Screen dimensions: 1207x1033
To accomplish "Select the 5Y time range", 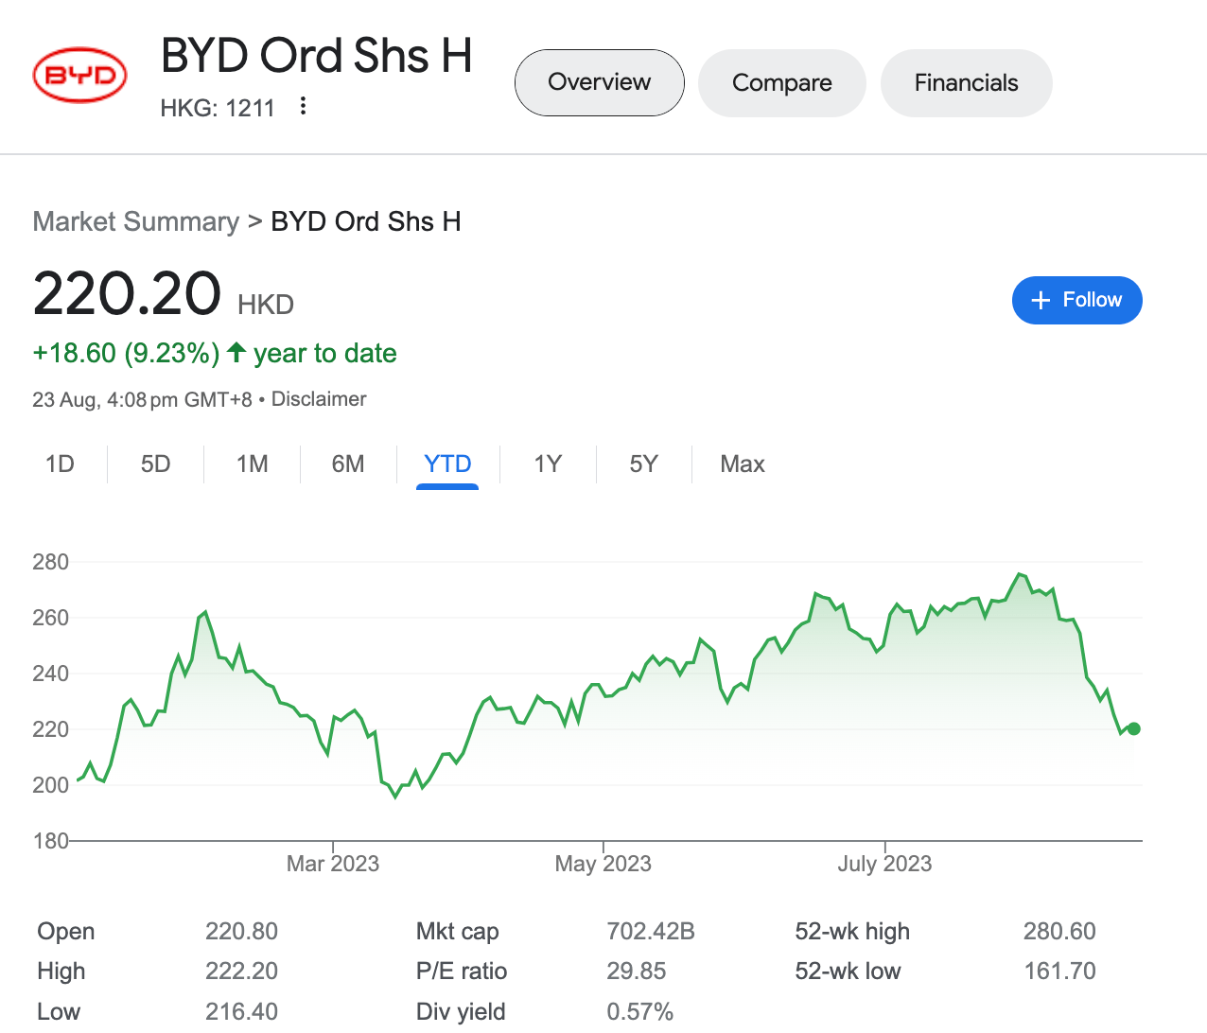I will coord(643,464).
